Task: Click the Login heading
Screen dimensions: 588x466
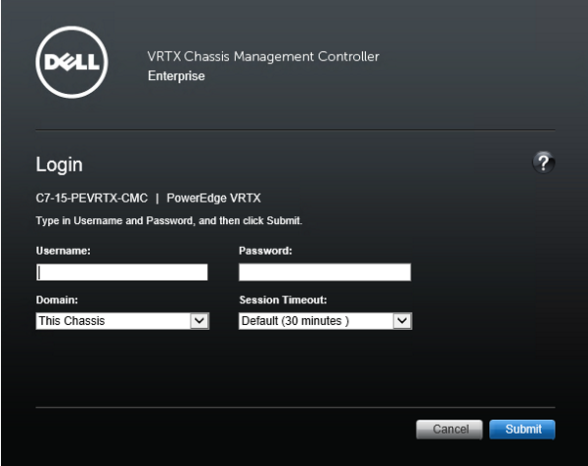Action: click(60, 164)
